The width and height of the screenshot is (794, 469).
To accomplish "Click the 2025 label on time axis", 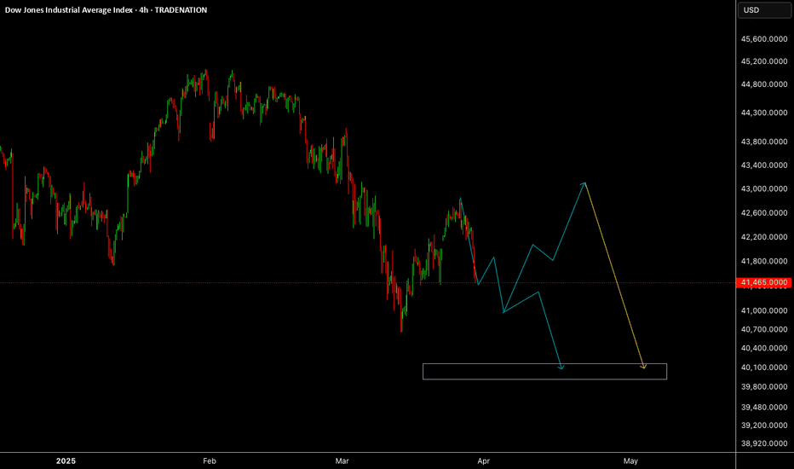I will coord(66,460).
